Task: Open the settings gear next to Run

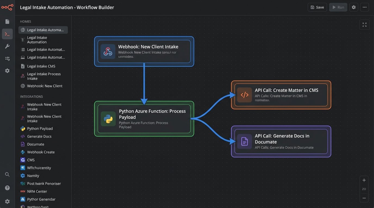Action: [x=354, y=7]
